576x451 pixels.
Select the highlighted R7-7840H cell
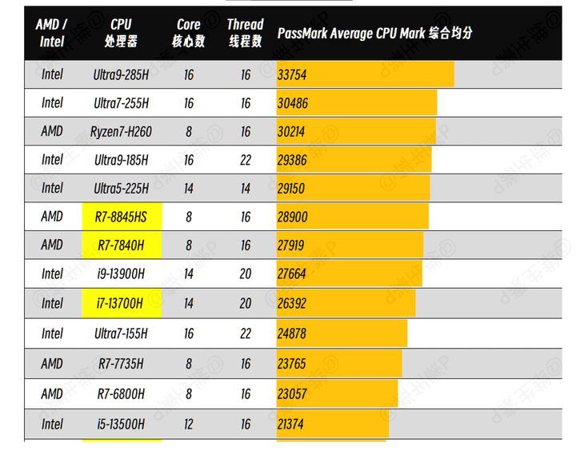(x=122, y=245)
